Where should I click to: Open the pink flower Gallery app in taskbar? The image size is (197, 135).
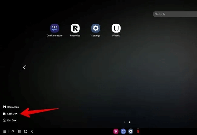tap(116, 131)
